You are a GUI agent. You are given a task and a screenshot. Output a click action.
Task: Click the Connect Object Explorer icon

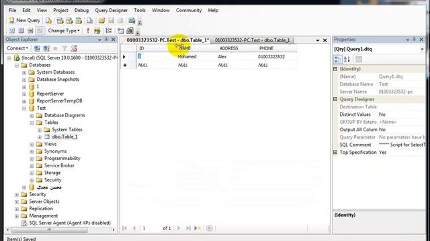coord(37,48)
